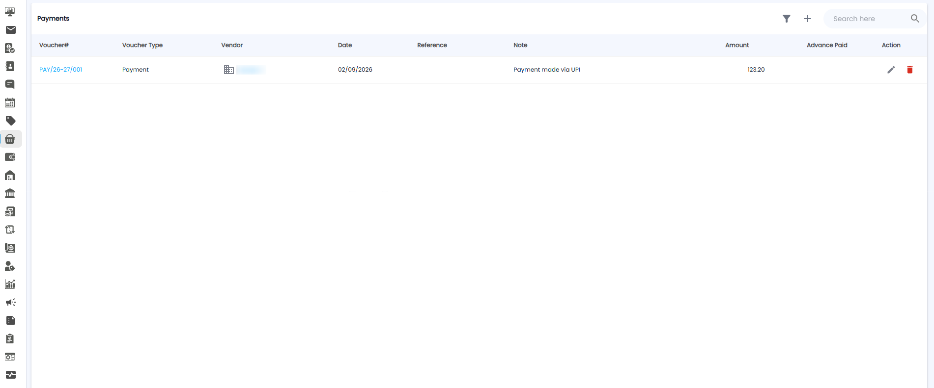934x388 pixels.
Task: Open the warehouse building sidebar icon
Action: coord(10,175)
